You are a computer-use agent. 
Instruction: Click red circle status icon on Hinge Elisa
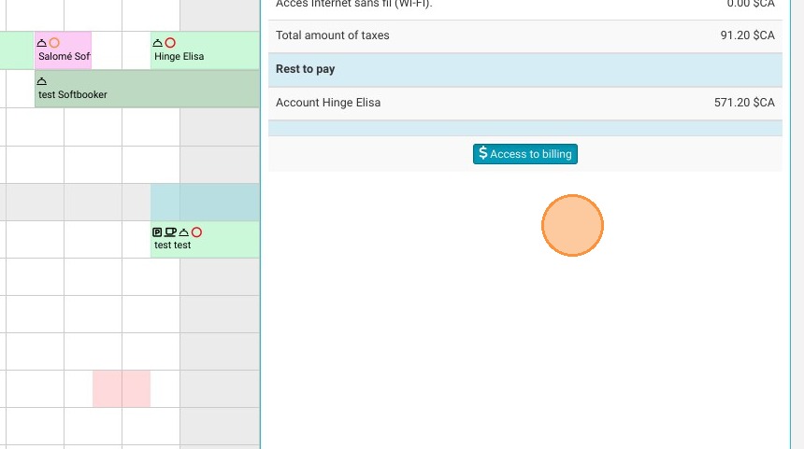click(170, 43)
